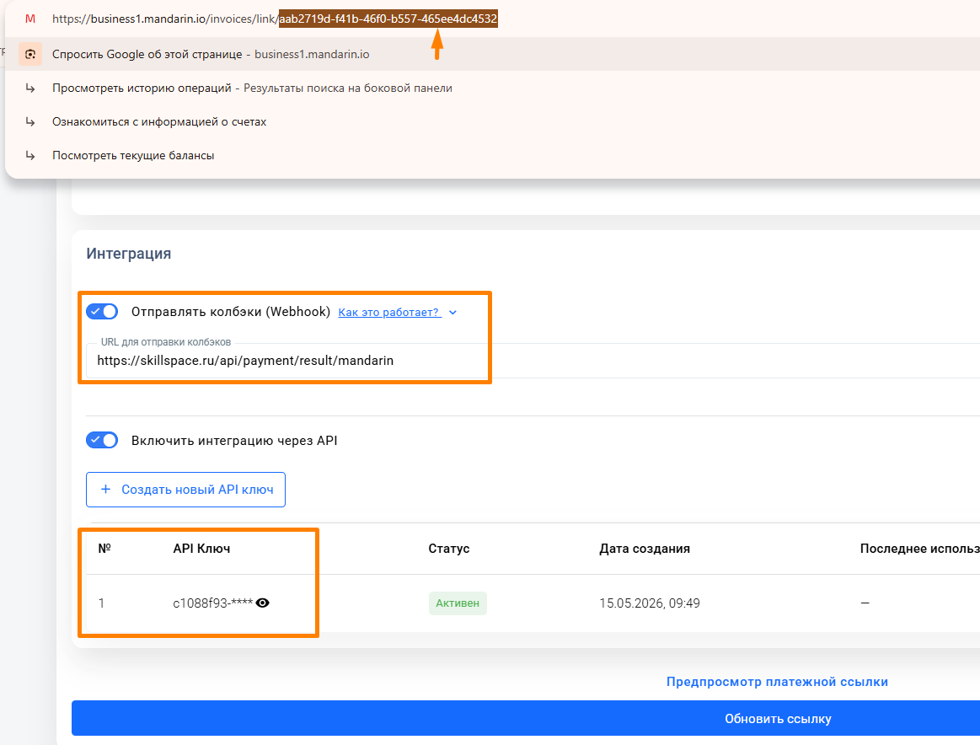Click row number '1' in API keys table

(101, 603)
